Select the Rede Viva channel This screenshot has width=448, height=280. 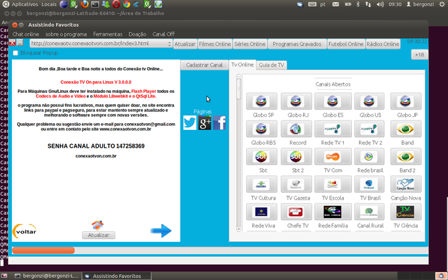pyautogui.click(x=262, y=212)
